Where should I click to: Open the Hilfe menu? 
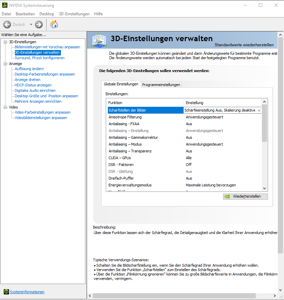98,14
